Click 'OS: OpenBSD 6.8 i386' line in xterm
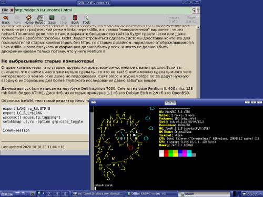Image resolution: width=263 pixels, height=197 pixels. [175, 112]
